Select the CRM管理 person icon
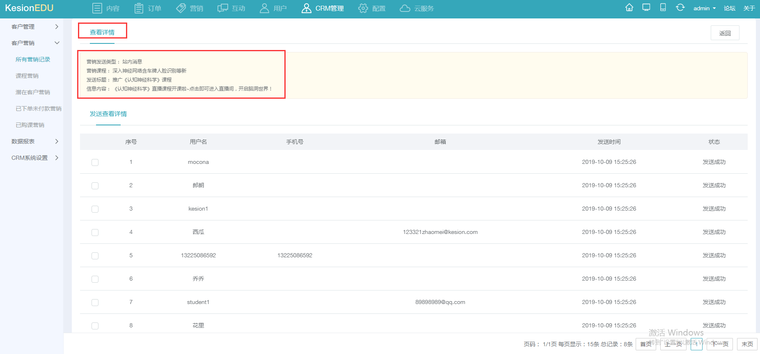This screenshot has height=354, width=760. 307,8
